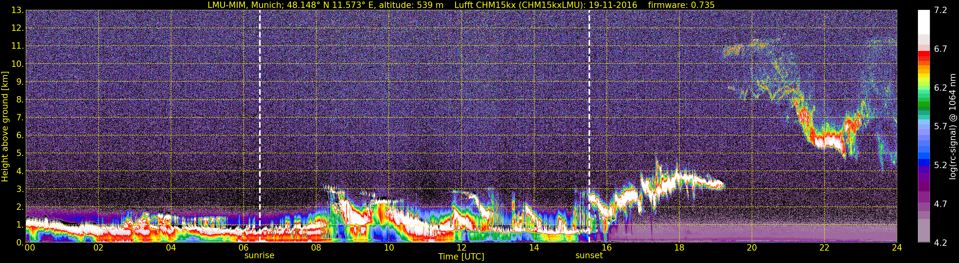This screenshot has height=263, width=959.
Task: Click the time axis tick label 24
Action: tap(897, 248)
